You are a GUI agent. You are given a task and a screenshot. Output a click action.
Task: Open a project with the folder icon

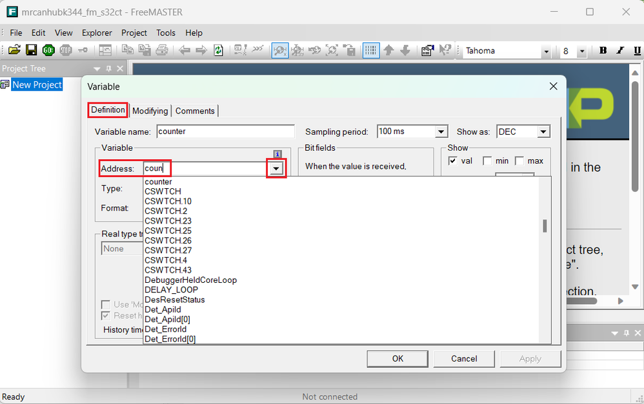[x=14, y=50]
